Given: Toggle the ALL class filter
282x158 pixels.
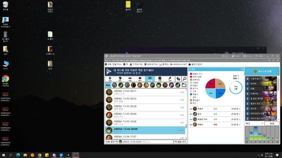Looking at the screenshot, I should (108, 85).
